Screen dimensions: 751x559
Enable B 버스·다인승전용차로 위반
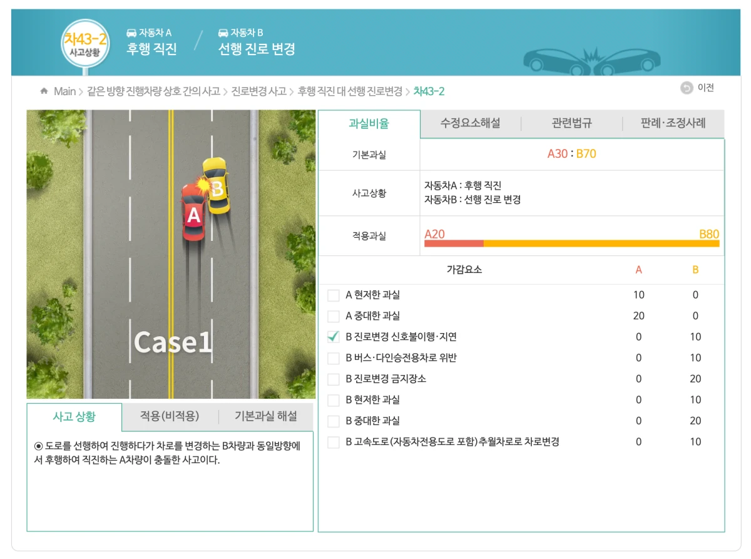(x=333, y=357)
